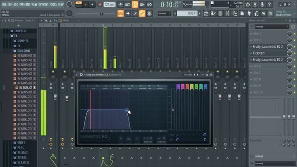The height and width of the screenshot is (167, 297).
Task: Mute the Master mixer track LED
Action: (x=53, y=72)
